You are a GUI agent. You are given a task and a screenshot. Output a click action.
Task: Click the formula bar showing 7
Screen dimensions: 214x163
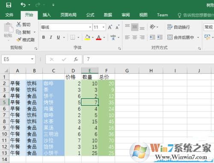coord(149,59)
